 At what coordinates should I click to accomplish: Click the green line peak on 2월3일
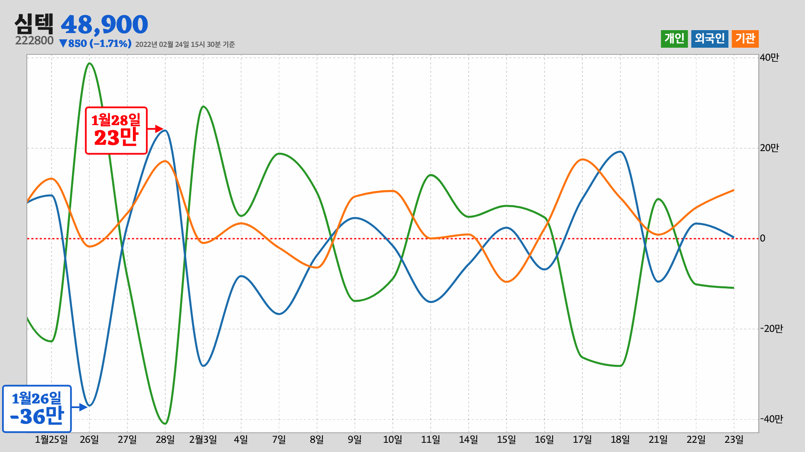tap(203, 106)
